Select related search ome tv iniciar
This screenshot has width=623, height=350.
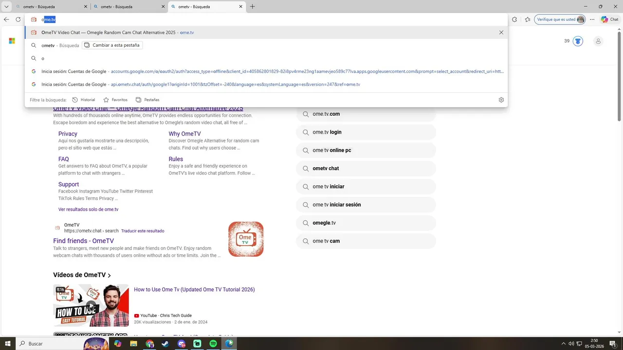click(366, 187)
